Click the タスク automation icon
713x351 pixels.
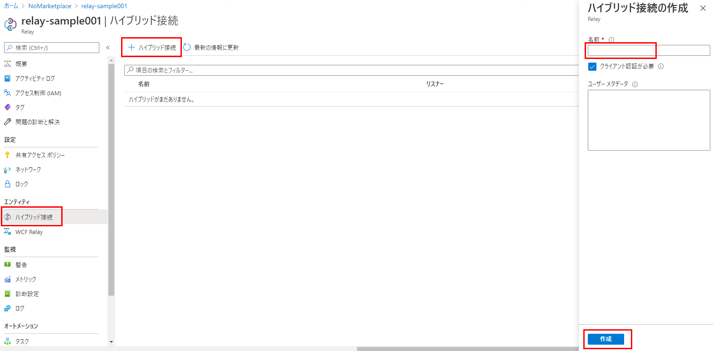click(x=7, y=341)
